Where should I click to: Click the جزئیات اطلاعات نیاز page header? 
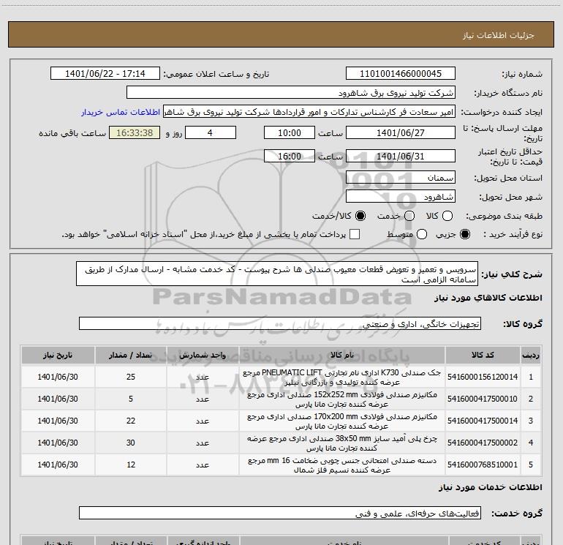(499, 35)
